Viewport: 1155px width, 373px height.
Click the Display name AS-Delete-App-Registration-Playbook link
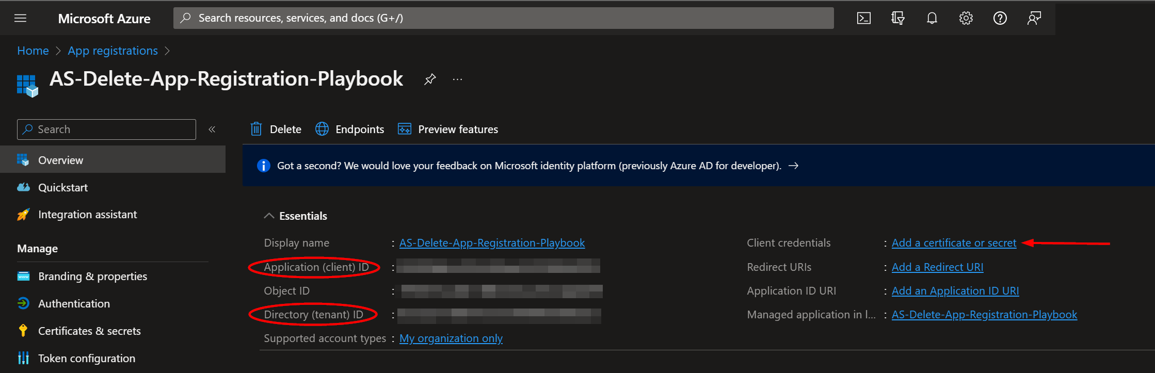click(492, 243)
